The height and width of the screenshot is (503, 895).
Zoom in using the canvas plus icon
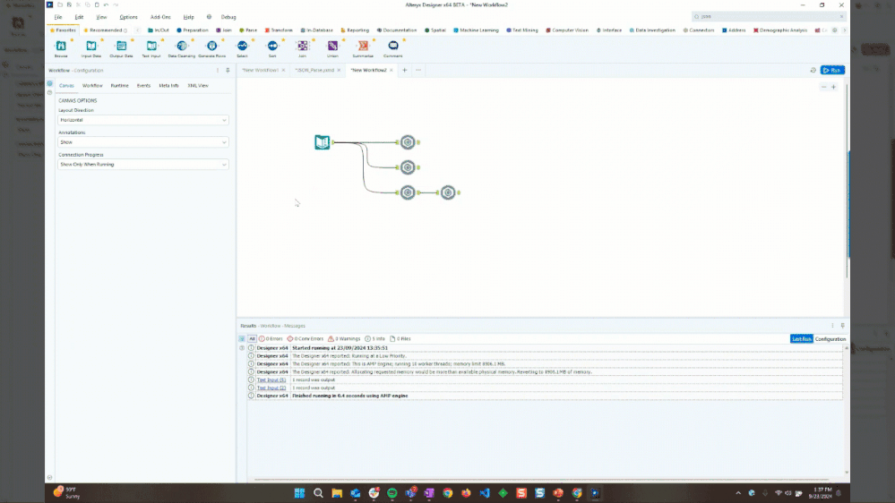tap(833, 87)
